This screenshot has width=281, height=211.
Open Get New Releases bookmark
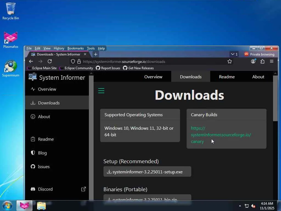tap(138, 68)
